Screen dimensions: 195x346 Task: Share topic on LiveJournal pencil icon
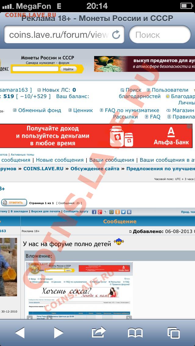point(106,212)
